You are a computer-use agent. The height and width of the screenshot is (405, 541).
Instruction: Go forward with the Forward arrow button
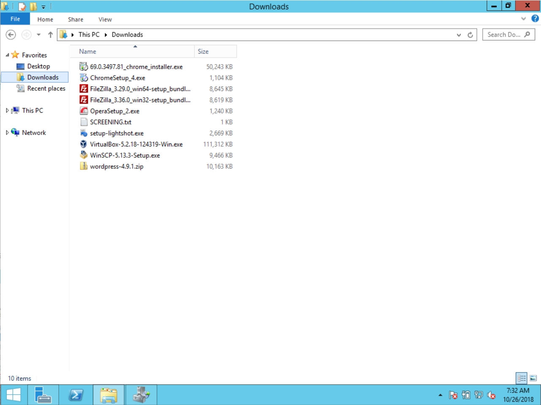pos(26,35)
